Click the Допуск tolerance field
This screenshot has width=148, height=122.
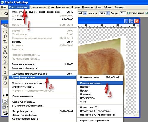[123, 13]
